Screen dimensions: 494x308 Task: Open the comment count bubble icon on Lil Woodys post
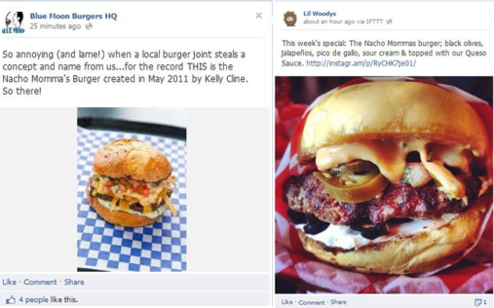tap(478, 302)
